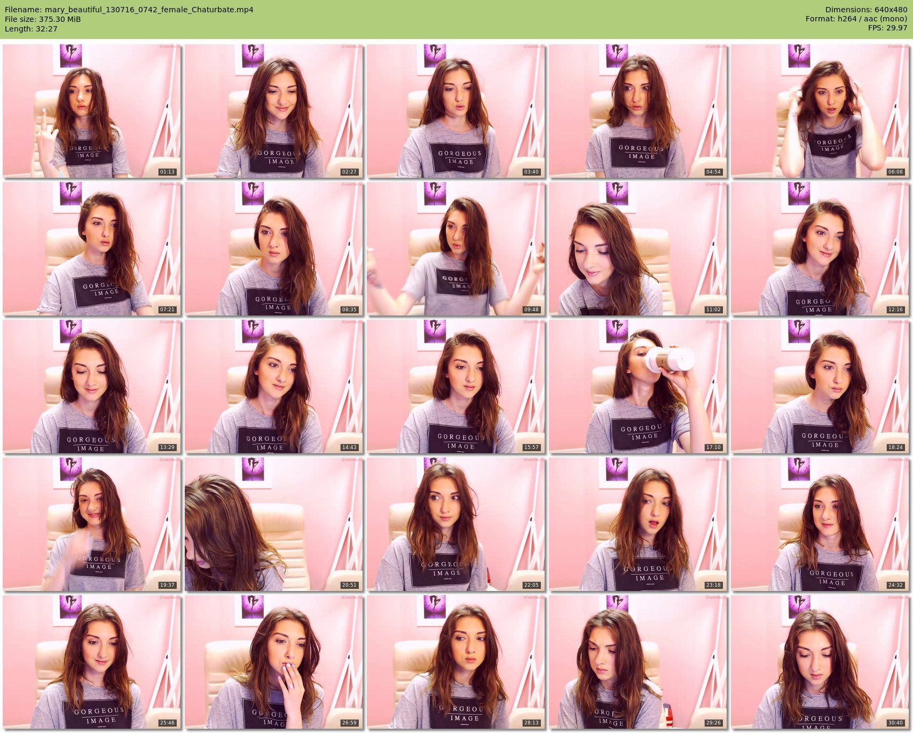
Task: Choose the 23:18 thumbnail
Action: pyautogui.click(x=638, y=524)
